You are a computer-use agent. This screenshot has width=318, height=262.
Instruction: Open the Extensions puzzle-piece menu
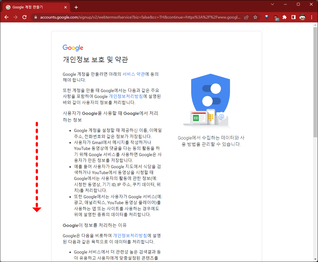284,17
